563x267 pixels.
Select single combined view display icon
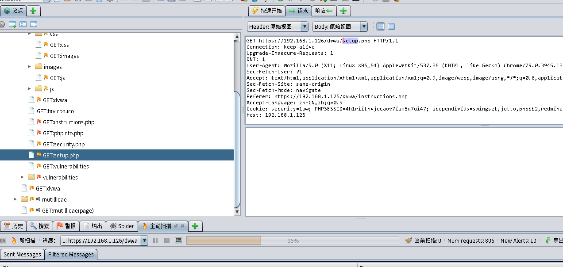391,27
